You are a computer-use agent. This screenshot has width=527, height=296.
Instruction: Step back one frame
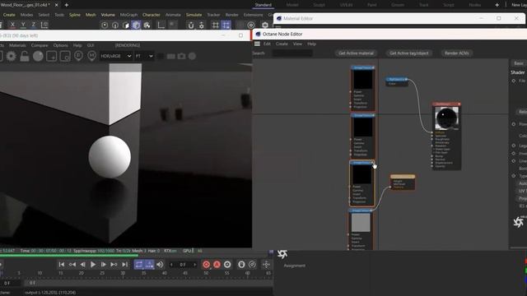(82, 265)
